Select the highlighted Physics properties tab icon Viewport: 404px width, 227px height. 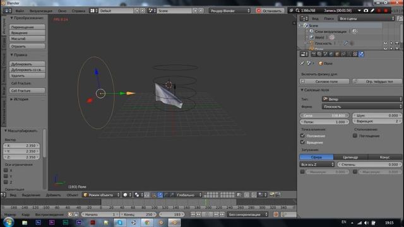[x=361, y=54]
